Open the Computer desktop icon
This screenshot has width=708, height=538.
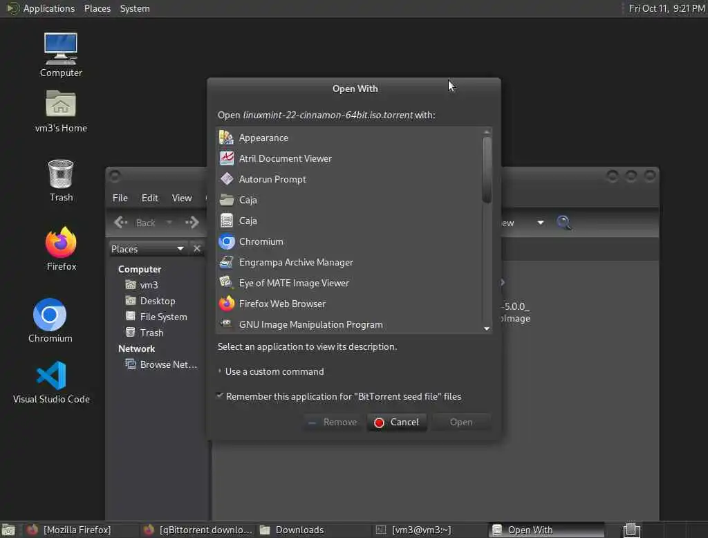61,55
